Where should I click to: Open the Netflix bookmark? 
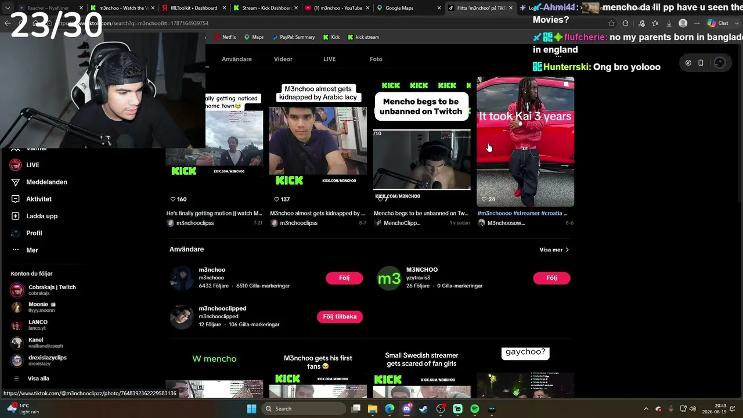[x=225, y=37]
